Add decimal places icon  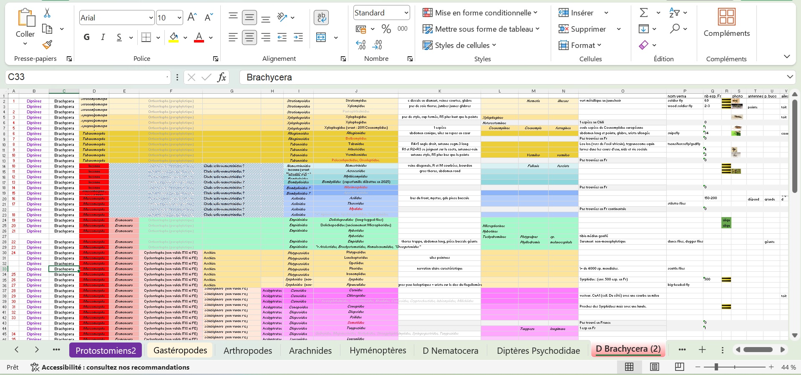[361, 45]
